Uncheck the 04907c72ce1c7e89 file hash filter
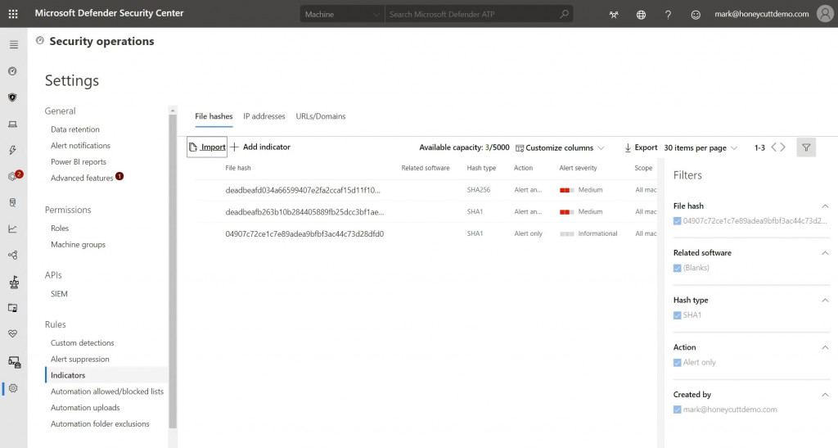The height and width of the screenshot is (448, 838). click(x=677, y=221)
